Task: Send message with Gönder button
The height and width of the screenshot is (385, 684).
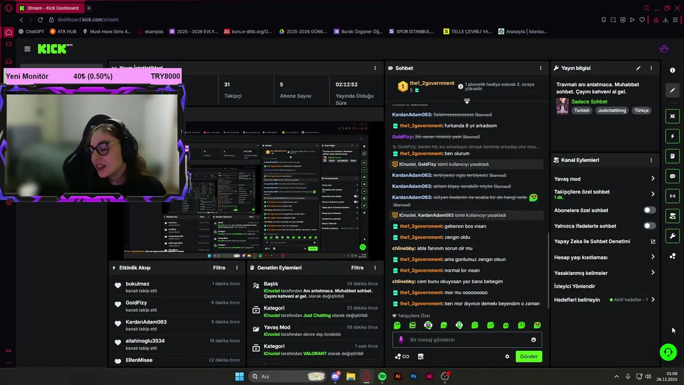Action: click(x=529, y=357)
